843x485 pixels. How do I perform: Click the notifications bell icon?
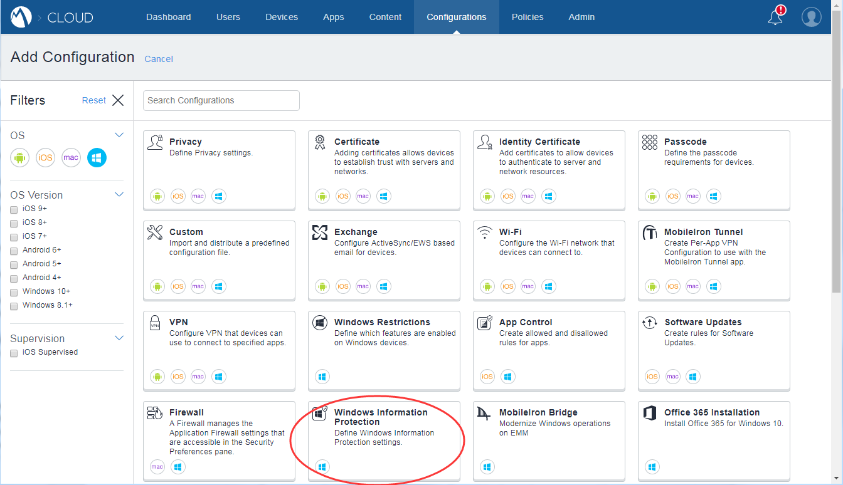[776, 17]
